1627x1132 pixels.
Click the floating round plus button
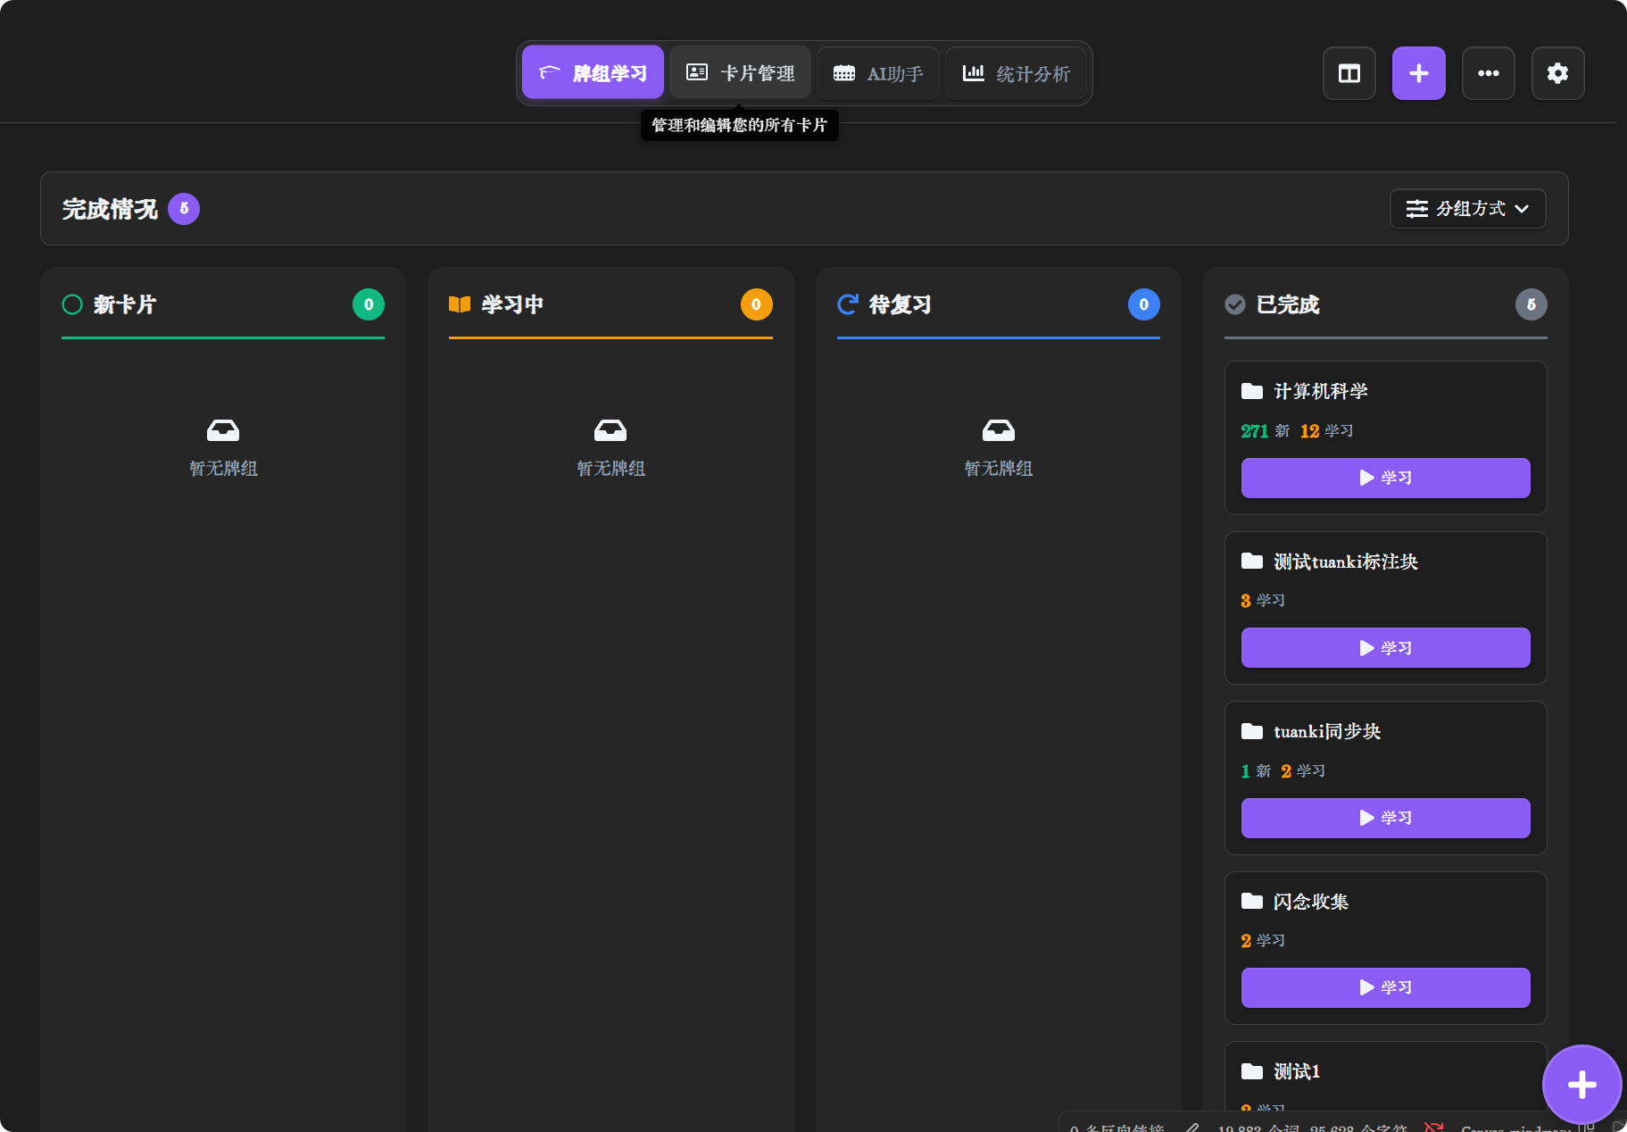tap(1581, 1085)
